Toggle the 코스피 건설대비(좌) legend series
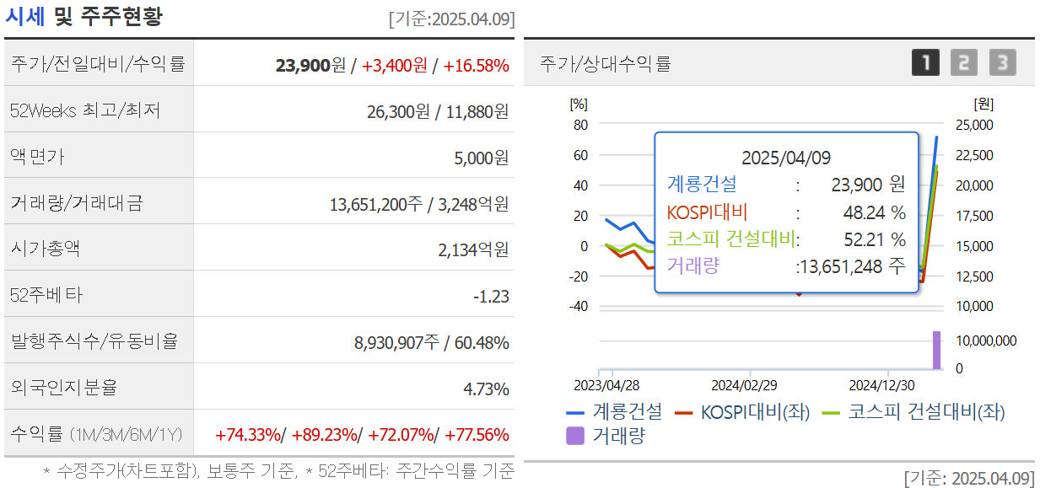This screenshot has width=1040, height=488. pyautogui.click(x=913, y=412)
